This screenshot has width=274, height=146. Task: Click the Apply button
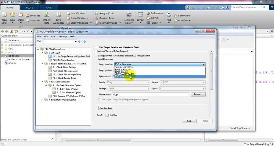pyautogui.click(x=205, y=121)
